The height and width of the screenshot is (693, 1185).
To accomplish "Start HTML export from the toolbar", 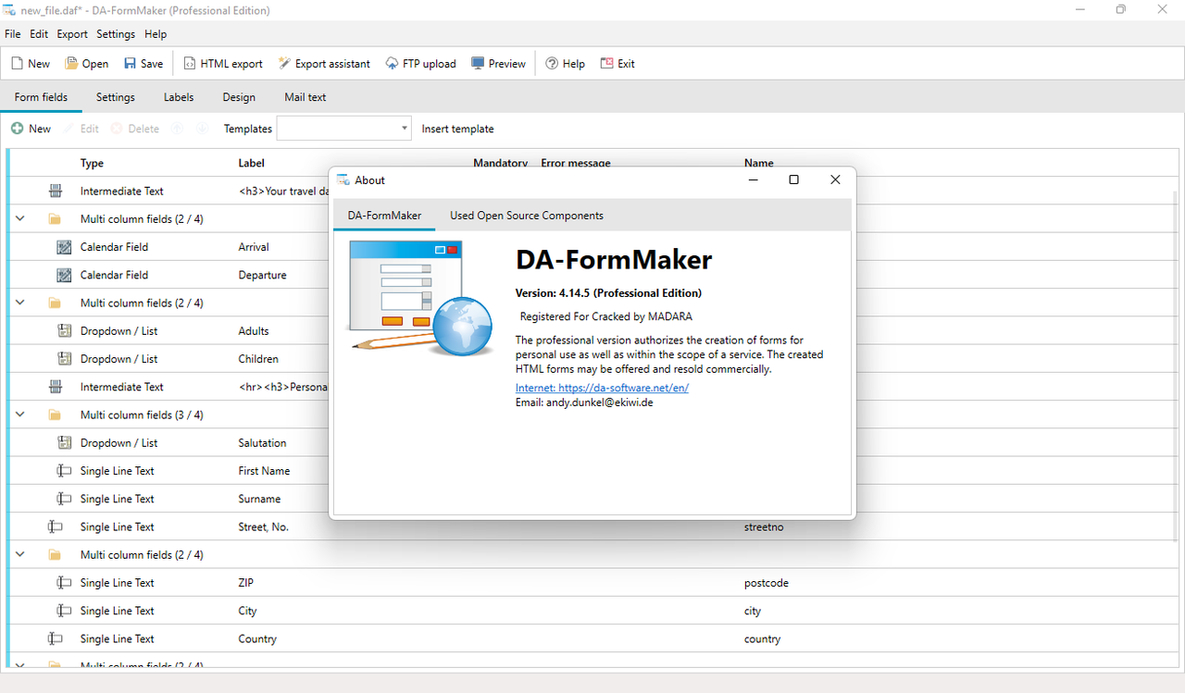I will point(223,64).
